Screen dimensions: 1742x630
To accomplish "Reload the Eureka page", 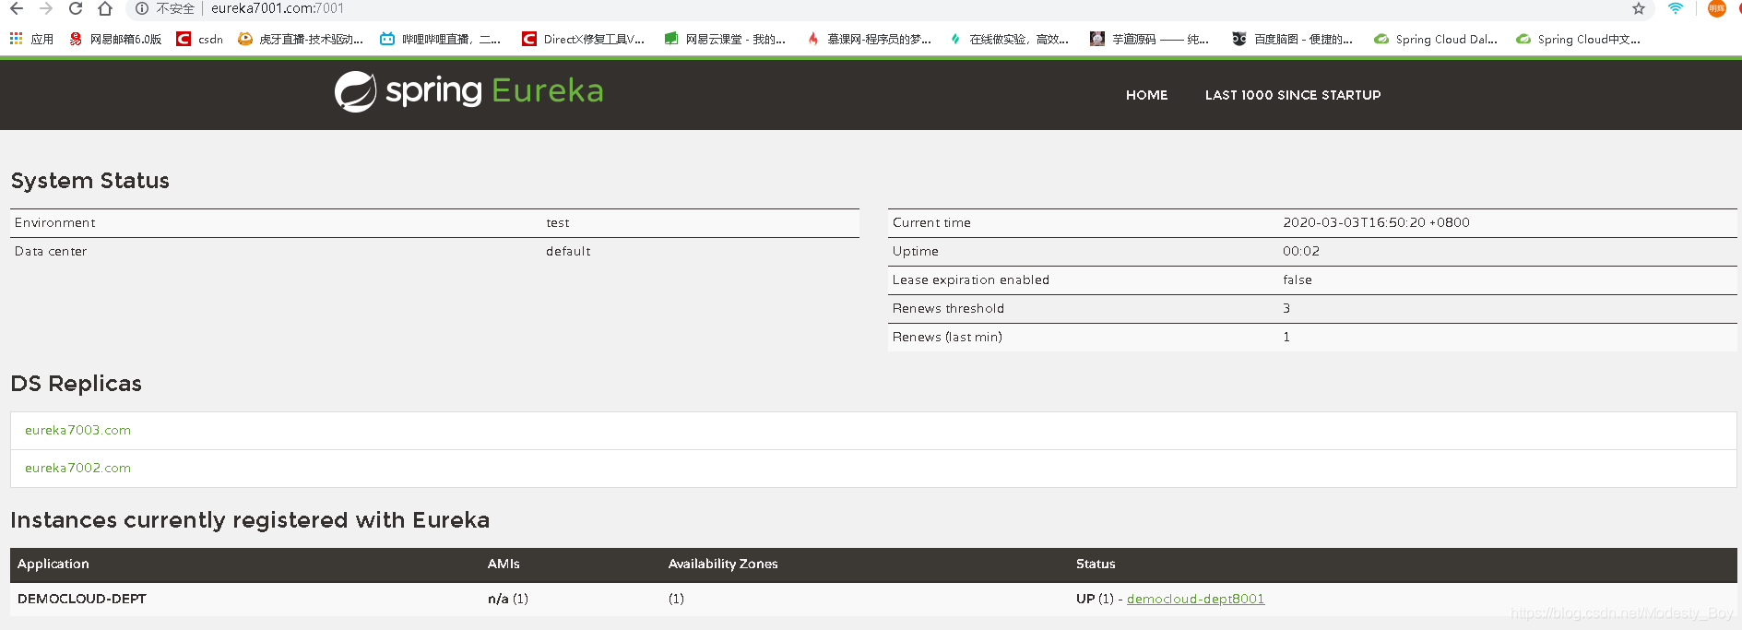I will 76,8.
